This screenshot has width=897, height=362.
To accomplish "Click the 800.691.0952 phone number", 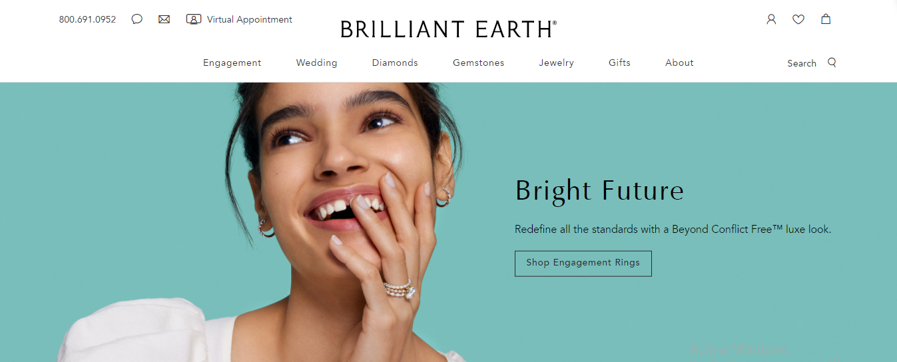I will point(87,19).
